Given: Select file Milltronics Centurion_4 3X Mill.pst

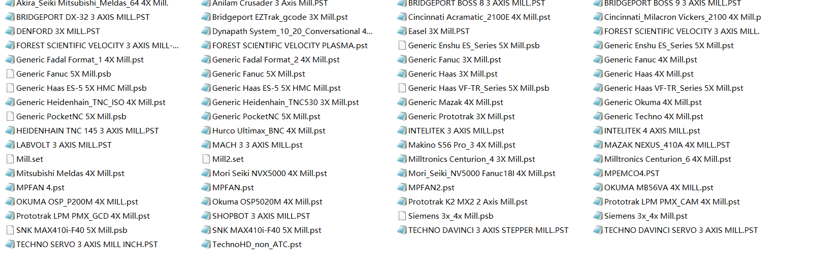Looking at the screenshot, I should pyautogui.click(x=472, y=159).
